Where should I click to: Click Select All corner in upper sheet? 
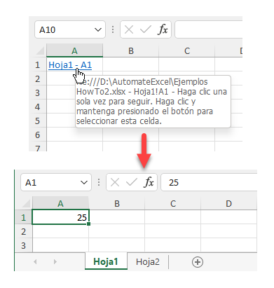(40, 50)
